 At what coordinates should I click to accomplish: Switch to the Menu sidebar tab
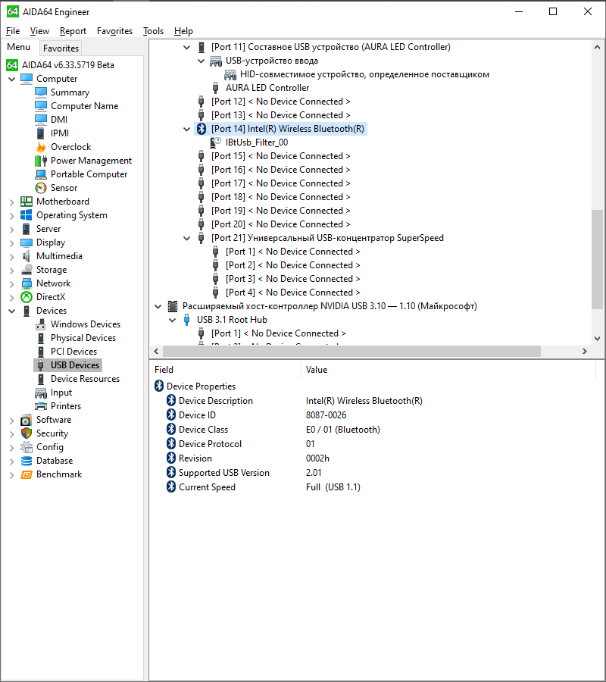19,47
